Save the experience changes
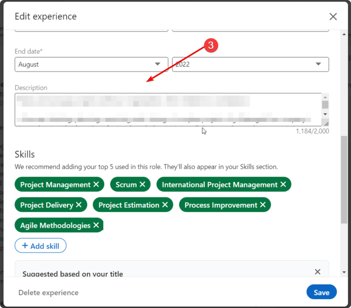 322,293
